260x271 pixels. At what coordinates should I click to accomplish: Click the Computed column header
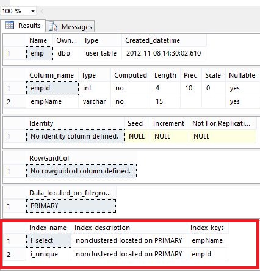point(131,75)
